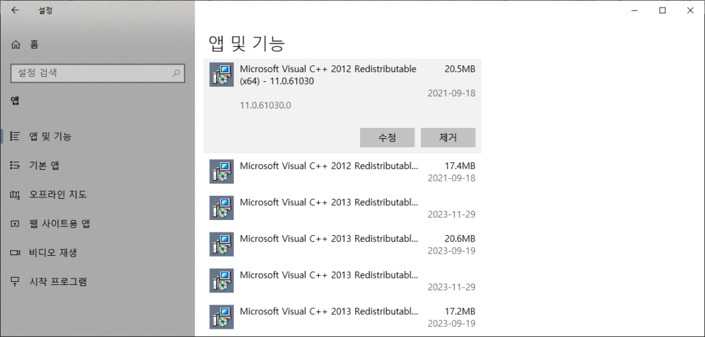Click the 제거 (Uninstall) button
705x337 pixels.
pyautogui.click(x=448, y=138)
